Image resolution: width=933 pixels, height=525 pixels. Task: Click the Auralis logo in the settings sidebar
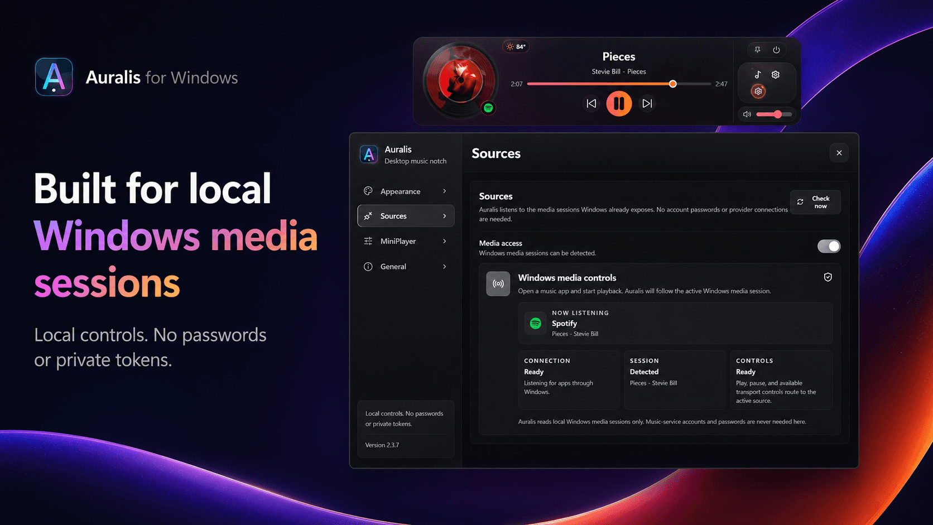[x=369, y=155]
